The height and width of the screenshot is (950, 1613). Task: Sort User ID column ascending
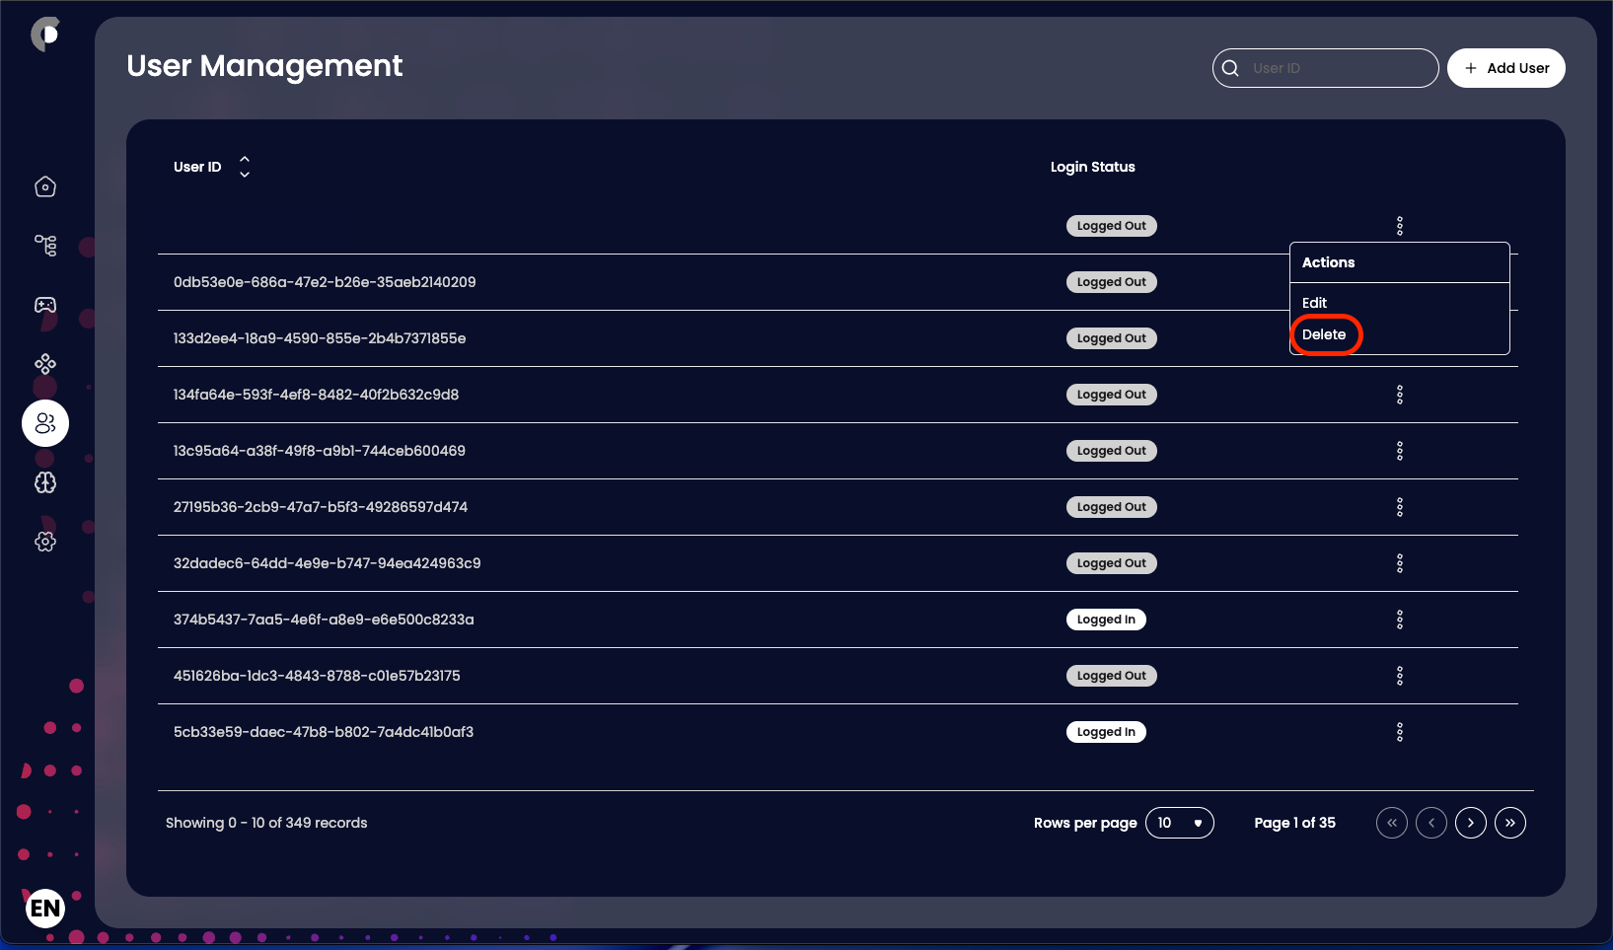pyautogui.click(x=244, y=160)
